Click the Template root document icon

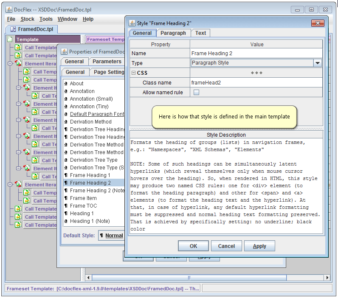click(x=10, y=39)
